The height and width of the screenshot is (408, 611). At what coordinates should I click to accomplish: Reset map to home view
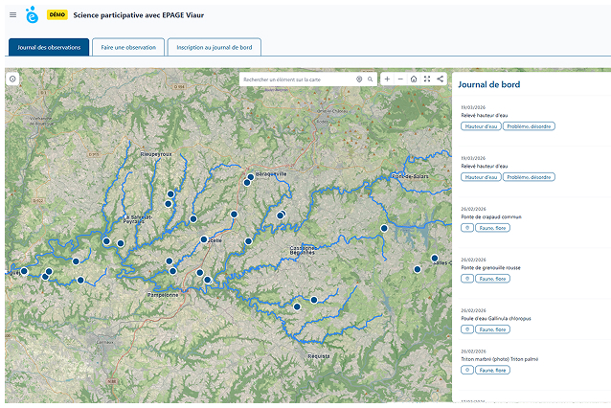[414, 79]
